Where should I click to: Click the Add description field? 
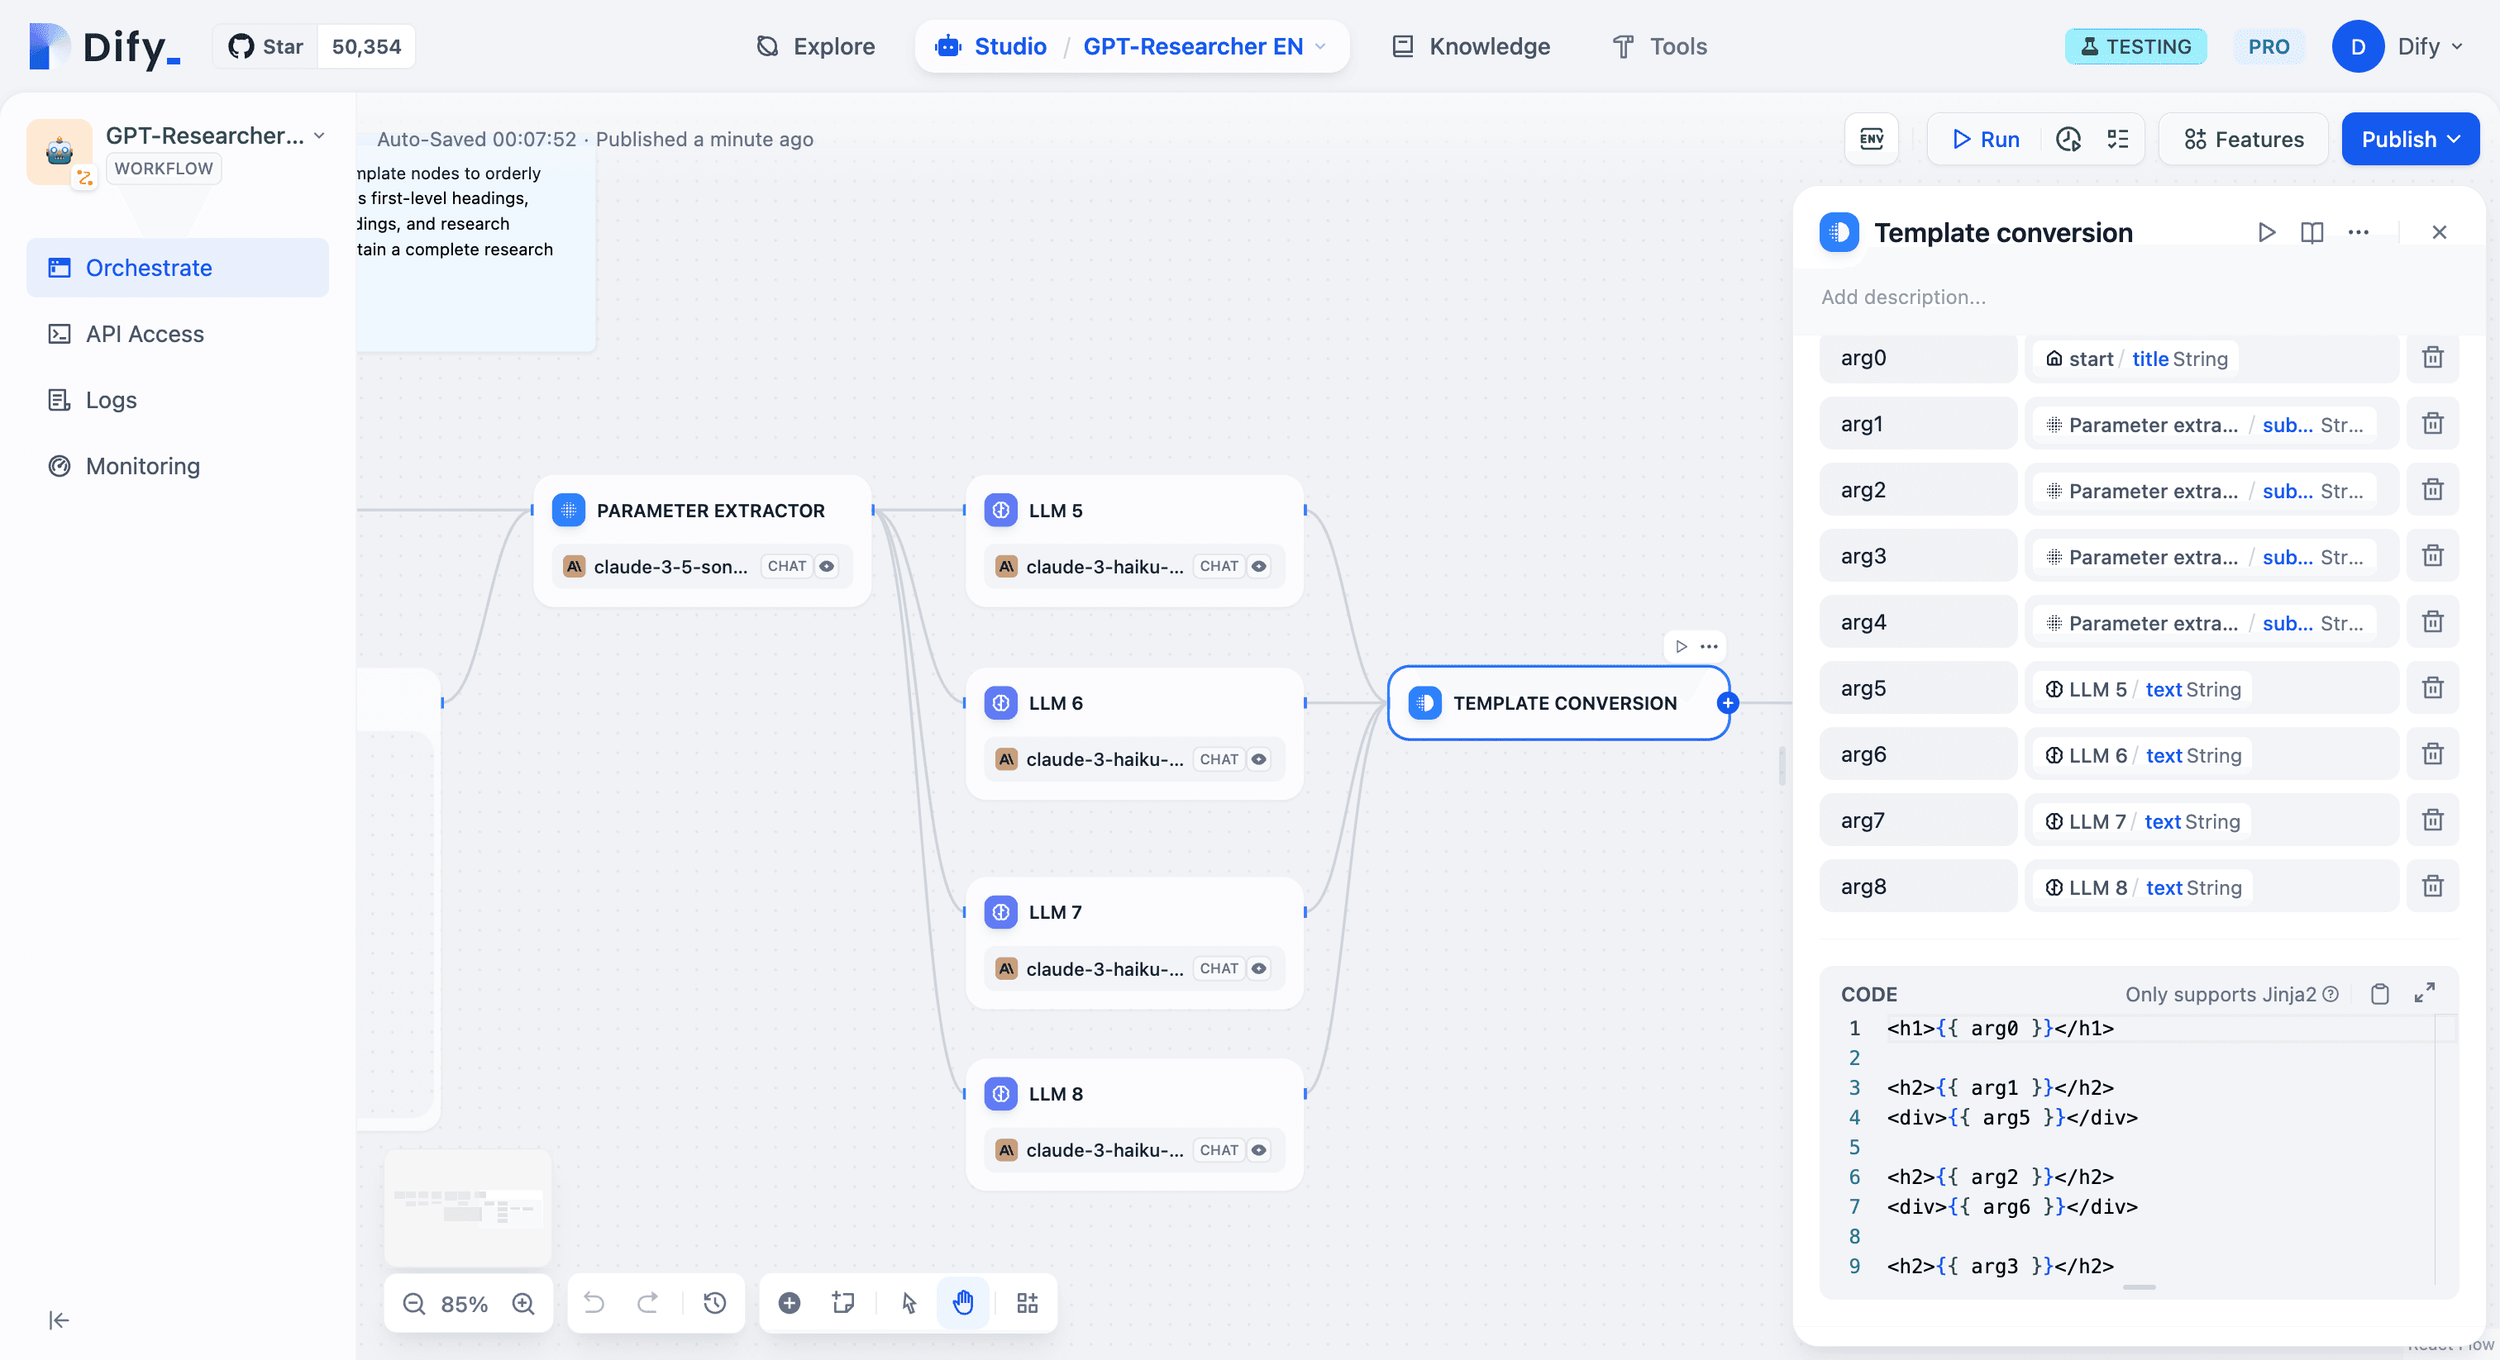(1903, 297)
